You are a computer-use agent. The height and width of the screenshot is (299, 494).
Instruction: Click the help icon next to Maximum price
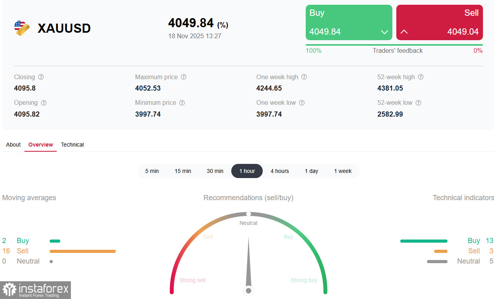pos(184,77)
